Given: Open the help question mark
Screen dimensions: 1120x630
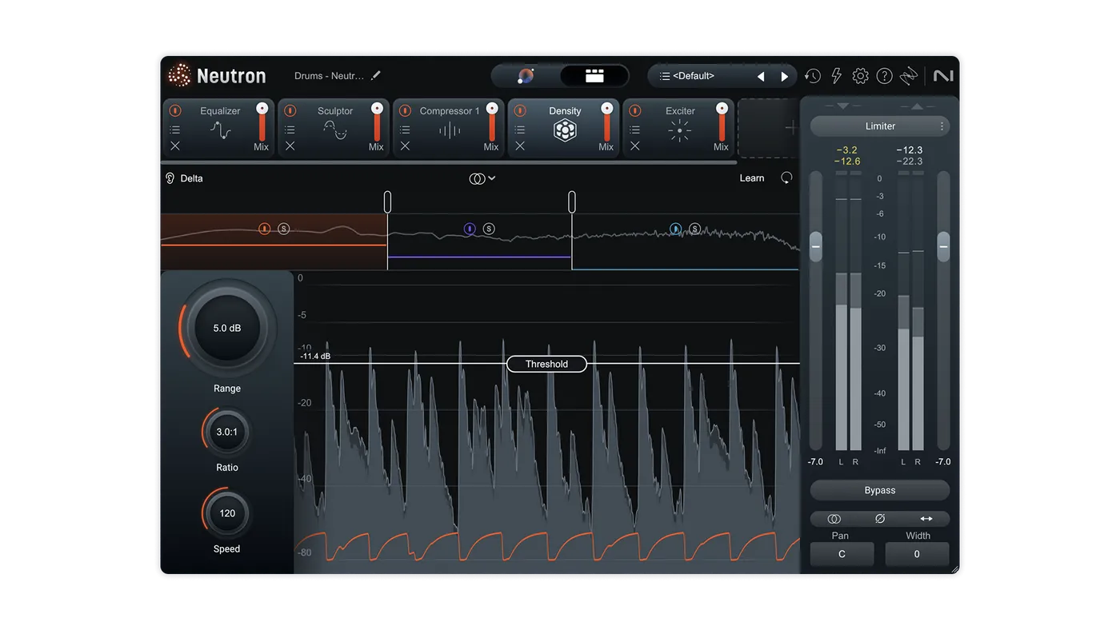Looking at the screenshot, I should coord(885,76).
